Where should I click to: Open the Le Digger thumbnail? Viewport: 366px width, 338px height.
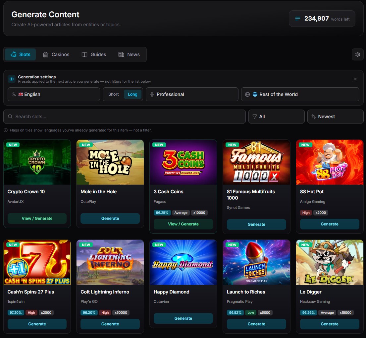[329, 262]
